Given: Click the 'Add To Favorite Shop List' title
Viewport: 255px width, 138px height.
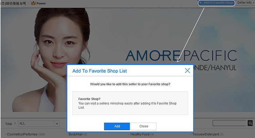Looking at the screenshot, I should (x=100, y=71).
